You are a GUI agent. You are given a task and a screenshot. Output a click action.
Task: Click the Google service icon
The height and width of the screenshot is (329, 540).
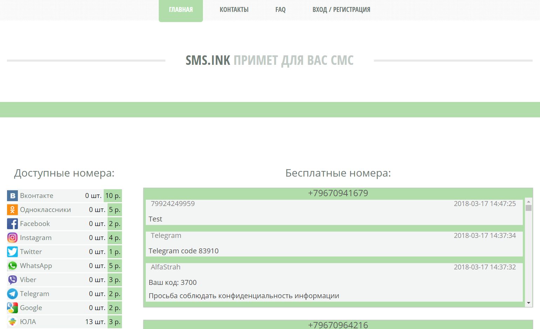pos(12,308)
